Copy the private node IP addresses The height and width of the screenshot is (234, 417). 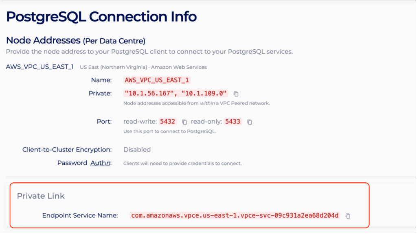click(x=236, y=94)
